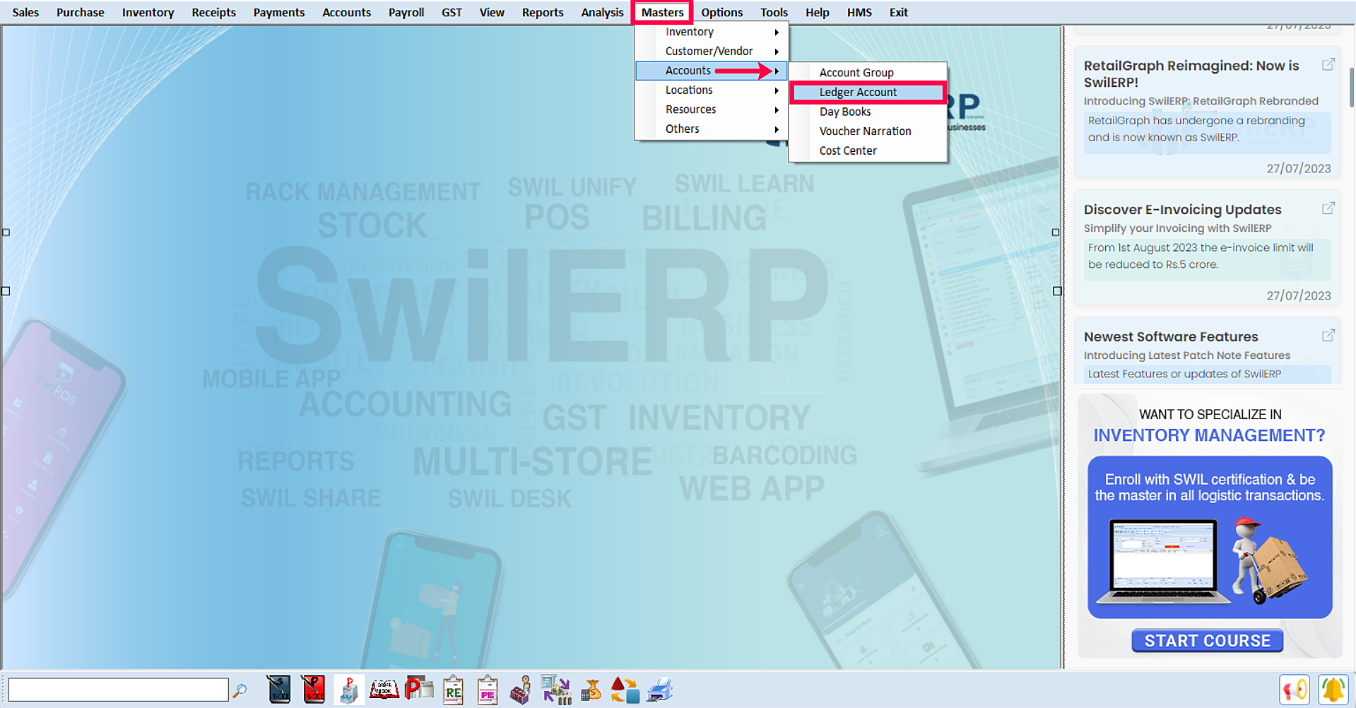The width and height of the screenshot is (1356, 708).
Task: Open Newest Software Features external link icon
Action: [x=1328, y=336]
